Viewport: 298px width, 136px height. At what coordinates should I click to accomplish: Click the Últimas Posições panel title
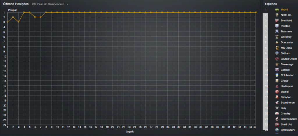[x=16, y=4]
